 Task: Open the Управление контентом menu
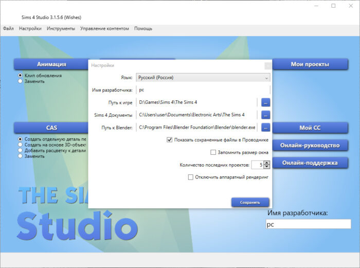[x=104, y=29]
